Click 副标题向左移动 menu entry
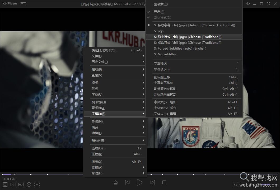280x190 pixels. pos(194,89)
